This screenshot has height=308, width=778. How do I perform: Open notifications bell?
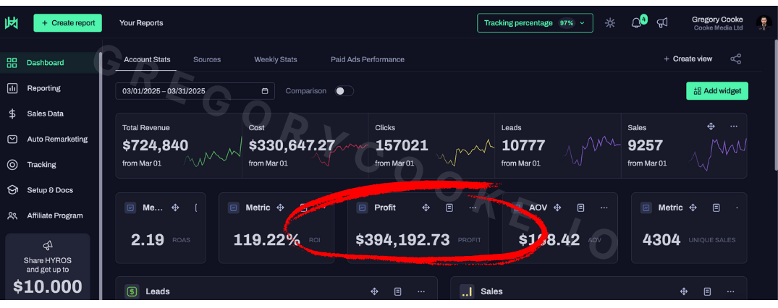click(x=637, y=23)
